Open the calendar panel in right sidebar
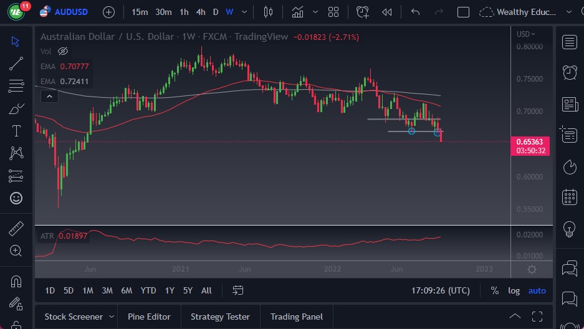The height and width of the screenshot is (329, 584). pyautogui.click(x=569, y=197)
